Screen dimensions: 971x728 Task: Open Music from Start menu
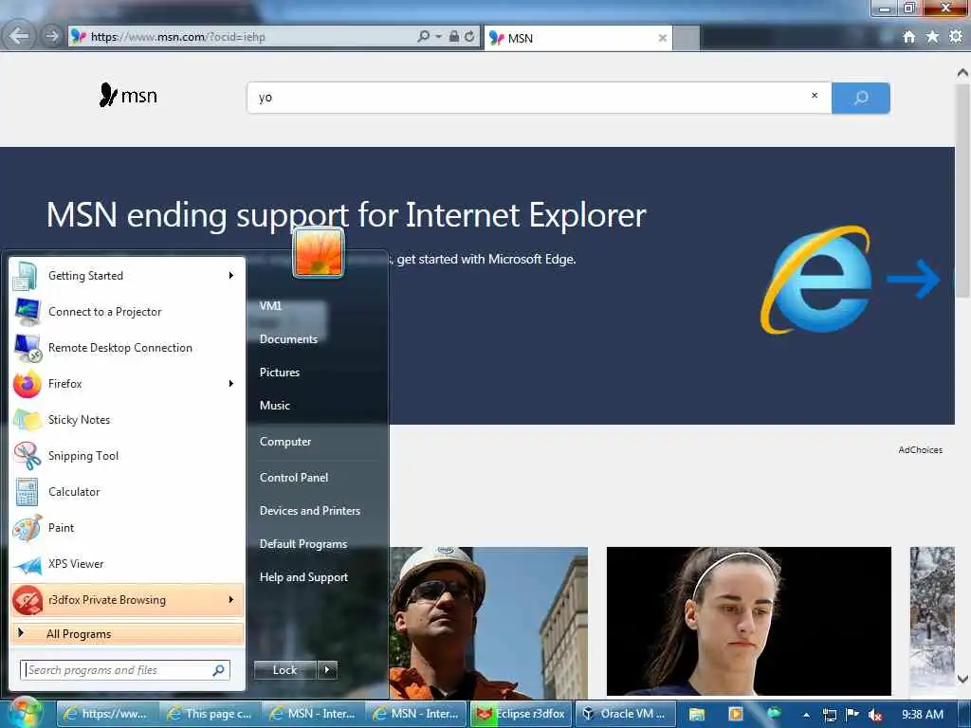tap(274, 406)
